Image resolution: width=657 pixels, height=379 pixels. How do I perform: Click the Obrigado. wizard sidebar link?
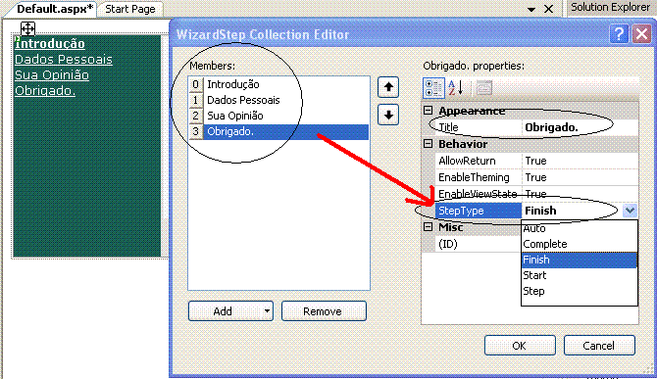(45, 91)
